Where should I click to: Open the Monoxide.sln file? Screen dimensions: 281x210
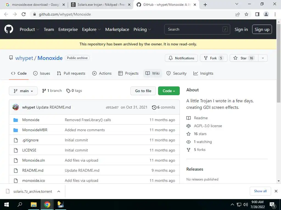[33, 160]
